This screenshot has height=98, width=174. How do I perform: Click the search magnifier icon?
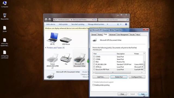pos(127,20)
